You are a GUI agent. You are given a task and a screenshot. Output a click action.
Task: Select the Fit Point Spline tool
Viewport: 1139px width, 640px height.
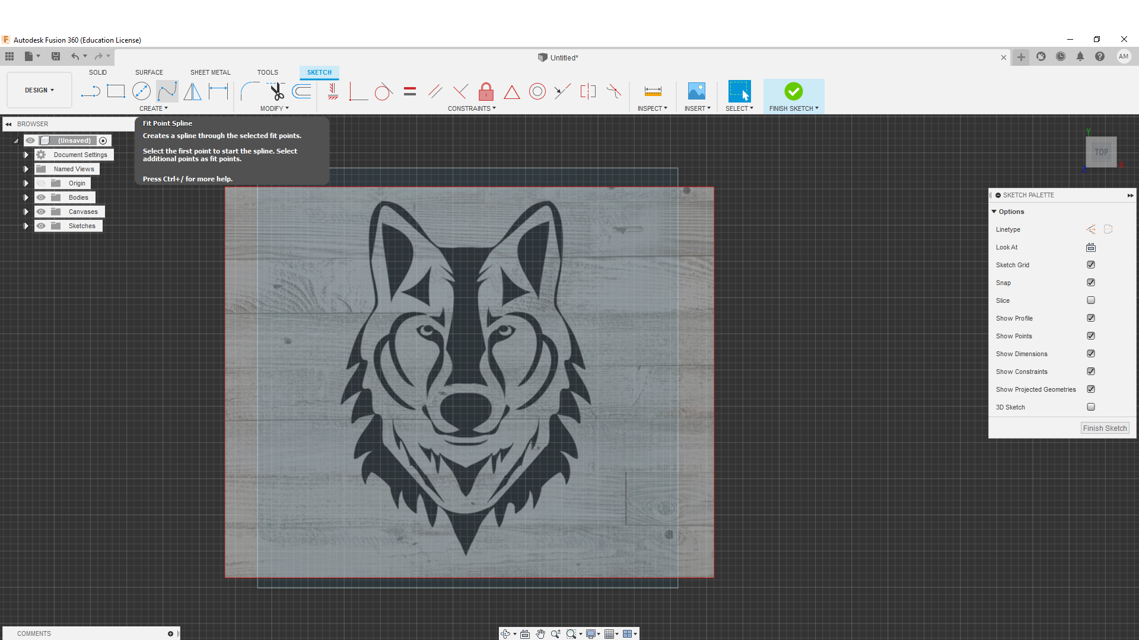(167, 91)
